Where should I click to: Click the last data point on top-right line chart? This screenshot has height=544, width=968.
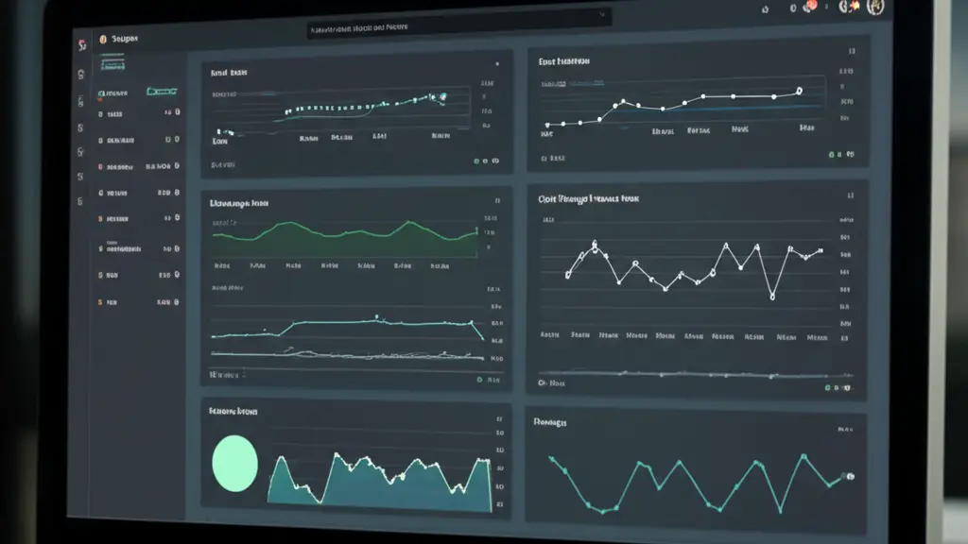click(799, 92)
